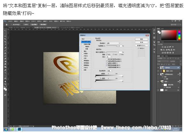The width and height of the screenshot is (187, 133).
Task: Open the Layers panel filter type dropdown
Action: [x=161, y=58]
